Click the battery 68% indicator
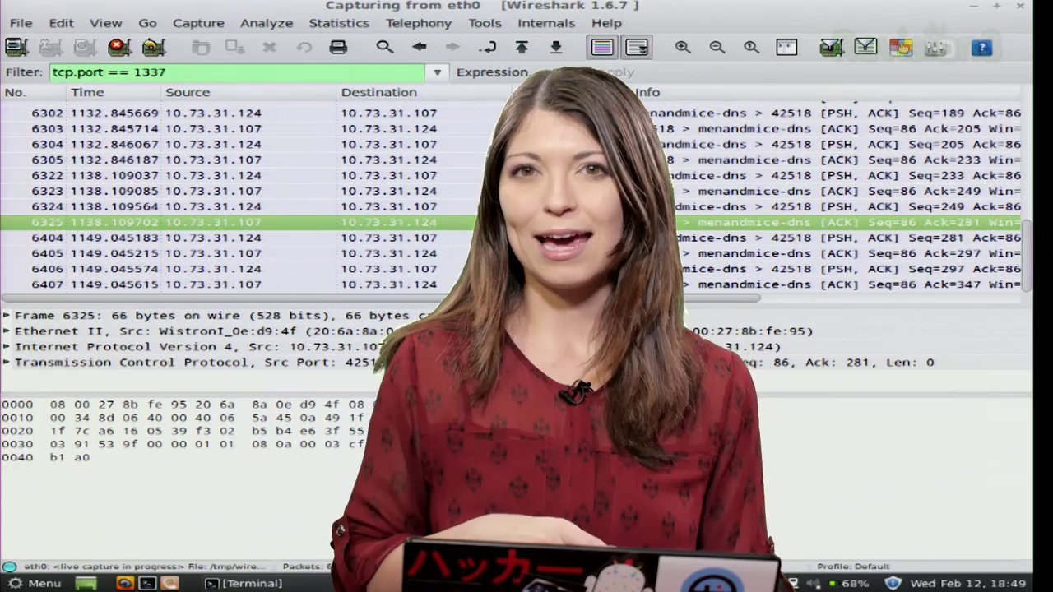This screenshot has width=1053, height=592. [x=848, y=583]
